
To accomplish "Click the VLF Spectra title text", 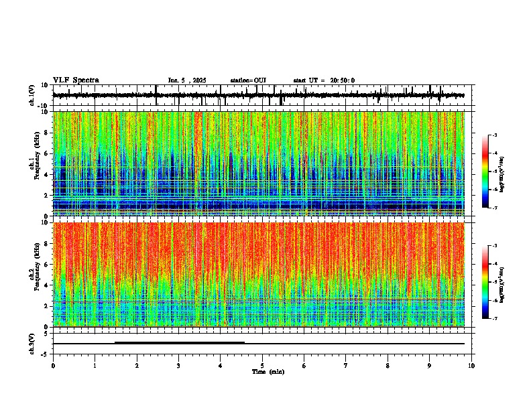I will (x=76, y=80).
